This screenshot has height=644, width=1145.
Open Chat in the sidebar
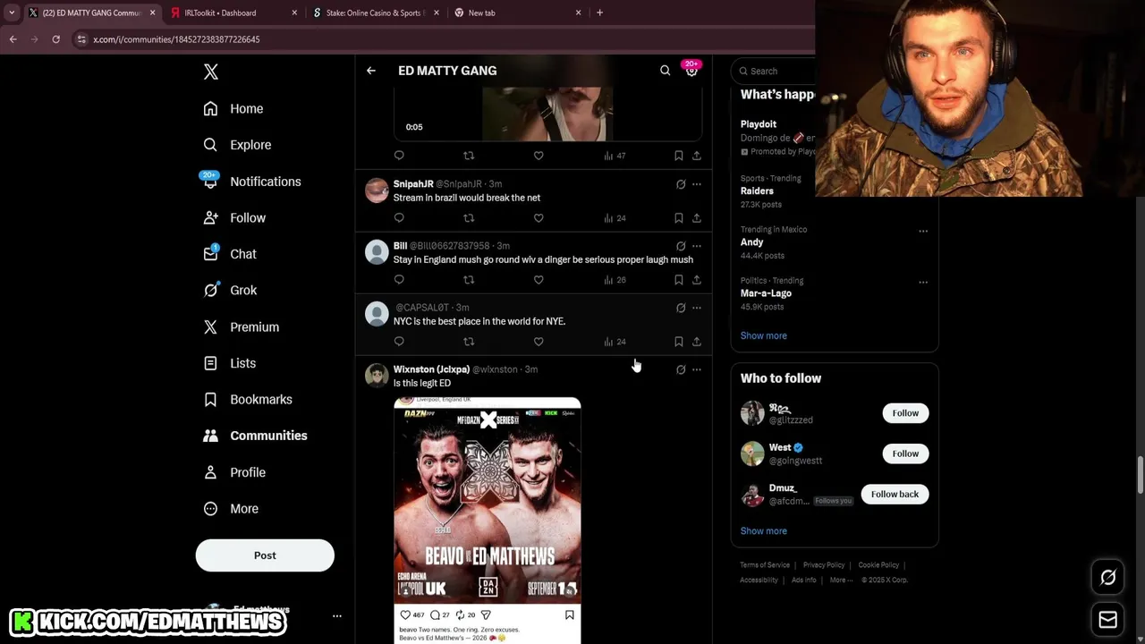pos(230,254)
